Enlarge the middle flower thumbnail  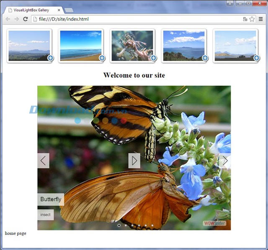[x=132, y=45]
